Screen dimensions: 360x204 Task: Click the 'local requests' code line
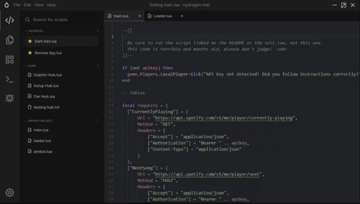(x=145, y=106)
